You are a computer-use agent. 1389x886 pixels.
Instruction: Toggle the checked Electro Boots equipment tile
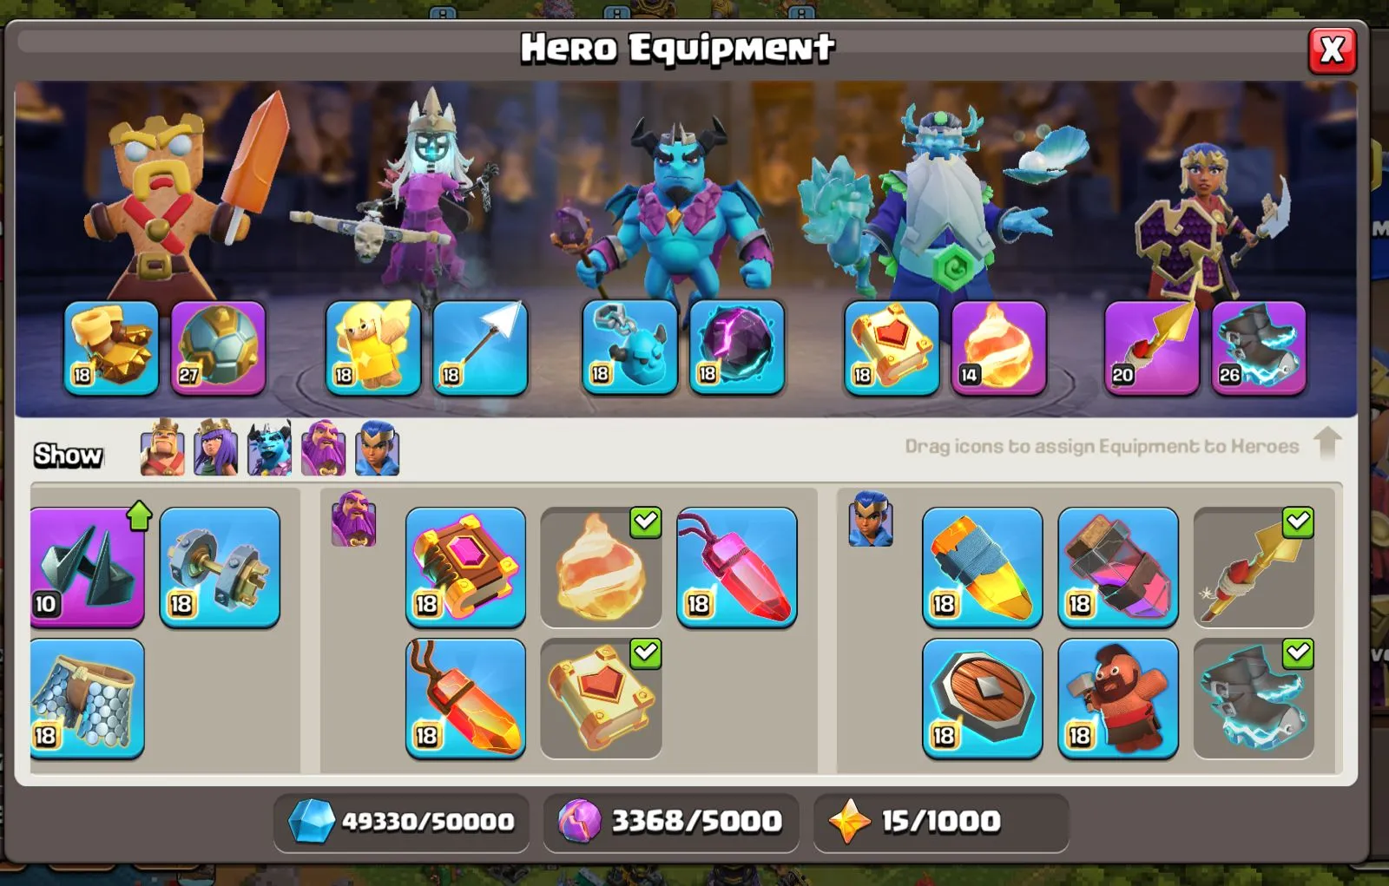tap(1254, 699)
